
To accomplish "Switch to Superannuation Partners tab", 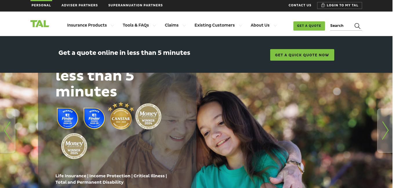I will point(135,5).
